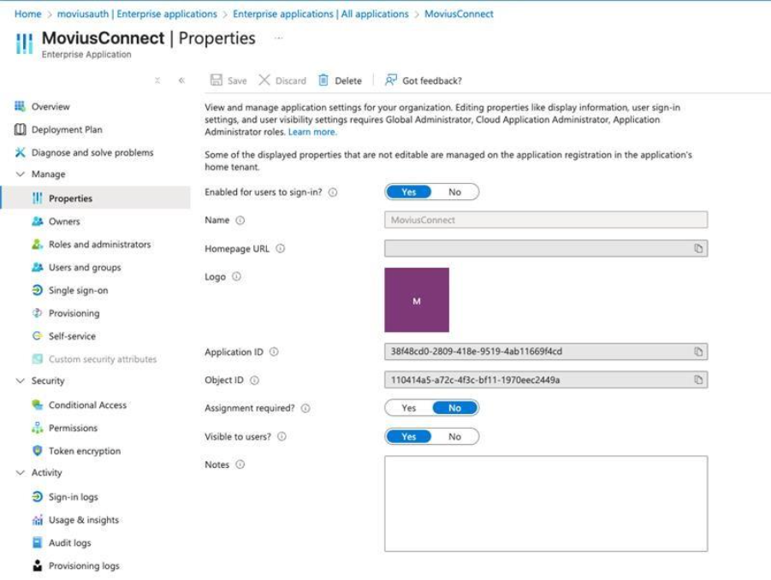Image resolution: width=771 pixels, height=580 pixels.
Task: Set Visible to users to No
Action: [x=454, y=436]
